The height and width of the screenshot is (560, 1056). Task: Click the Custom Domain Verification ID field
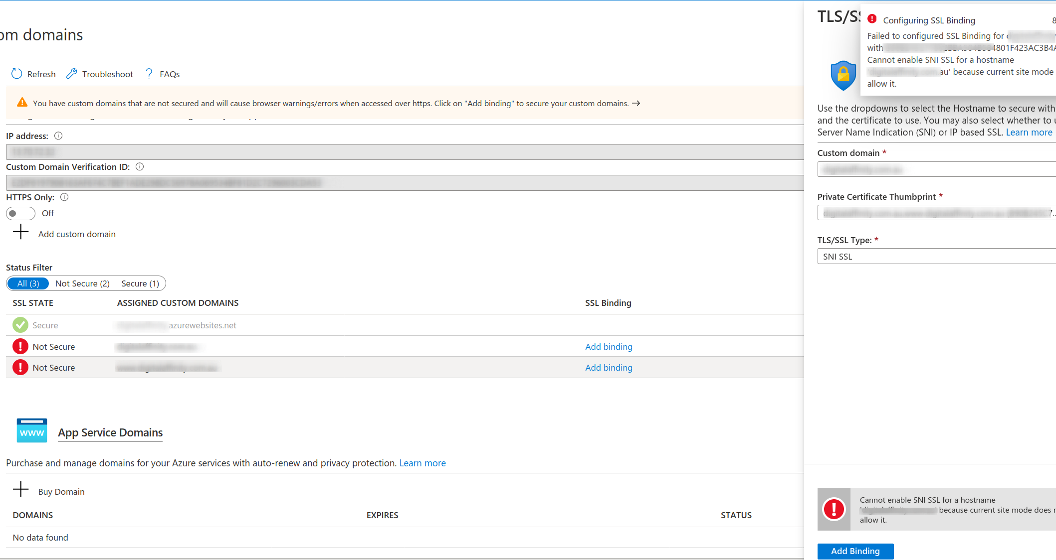(405, 182)
